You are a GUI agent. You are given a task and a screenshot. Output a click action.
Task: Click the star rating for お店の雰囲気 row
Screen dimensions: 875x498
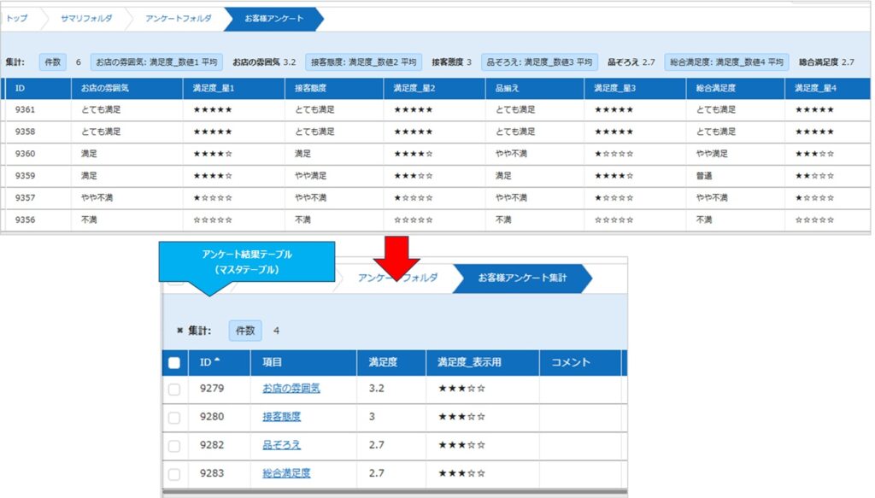tap(461, 389)
